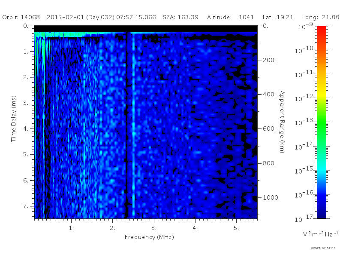Click the colorbar label '10^-9'
Image resolution: width=343 pixels, height=257 pixels.
click(x=306, y=26)
